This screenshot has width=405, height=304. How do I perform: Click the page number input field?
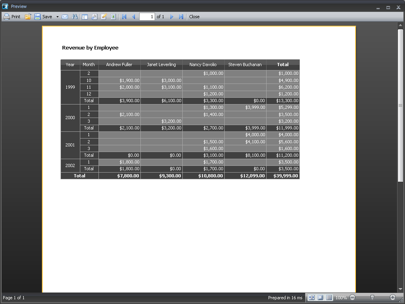coord(147,17)
